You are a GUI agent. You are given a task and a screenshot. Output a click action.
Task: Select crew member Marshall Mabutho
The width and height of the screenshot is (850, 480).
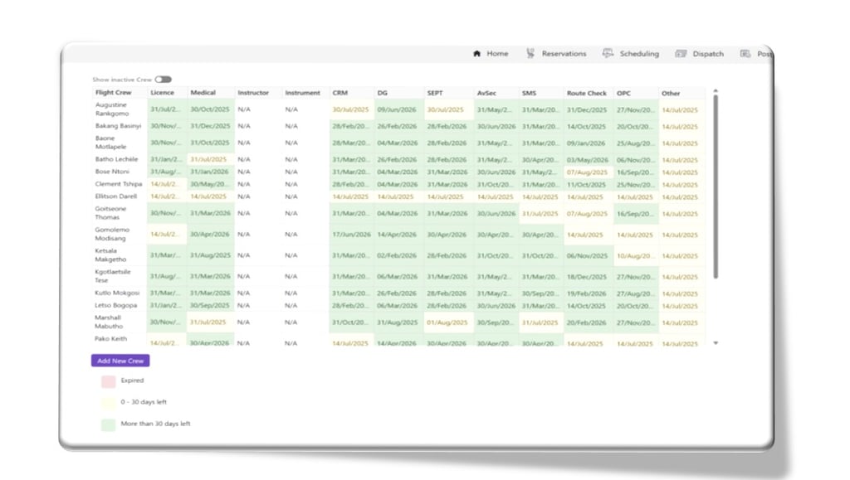[x=109, y=322]
